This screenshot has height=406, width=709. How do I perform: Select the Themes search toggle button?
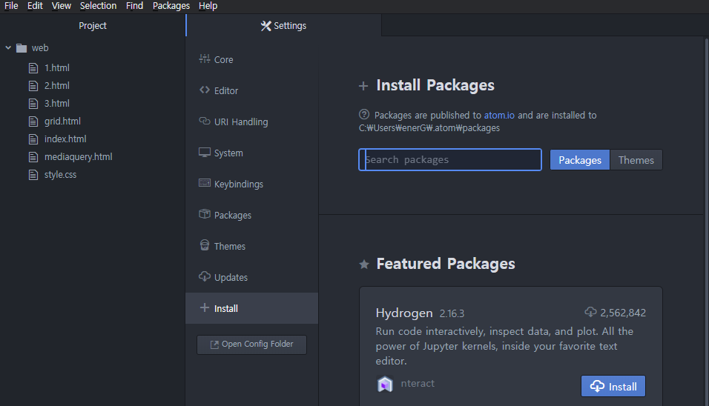click(x=636, y=160)
